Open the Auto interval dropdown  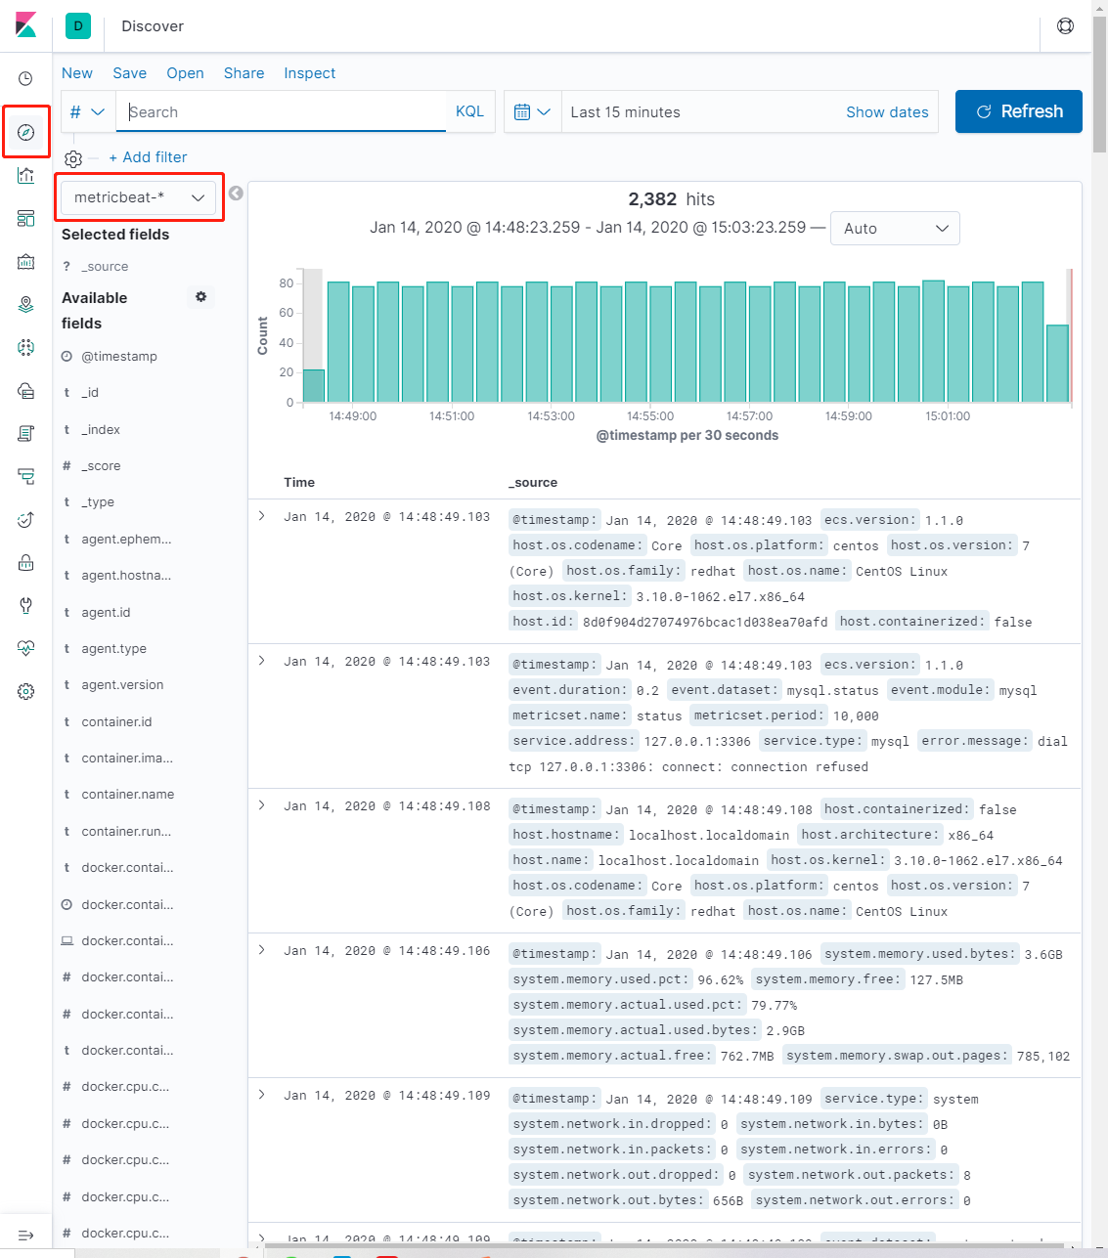click(894, 228)
